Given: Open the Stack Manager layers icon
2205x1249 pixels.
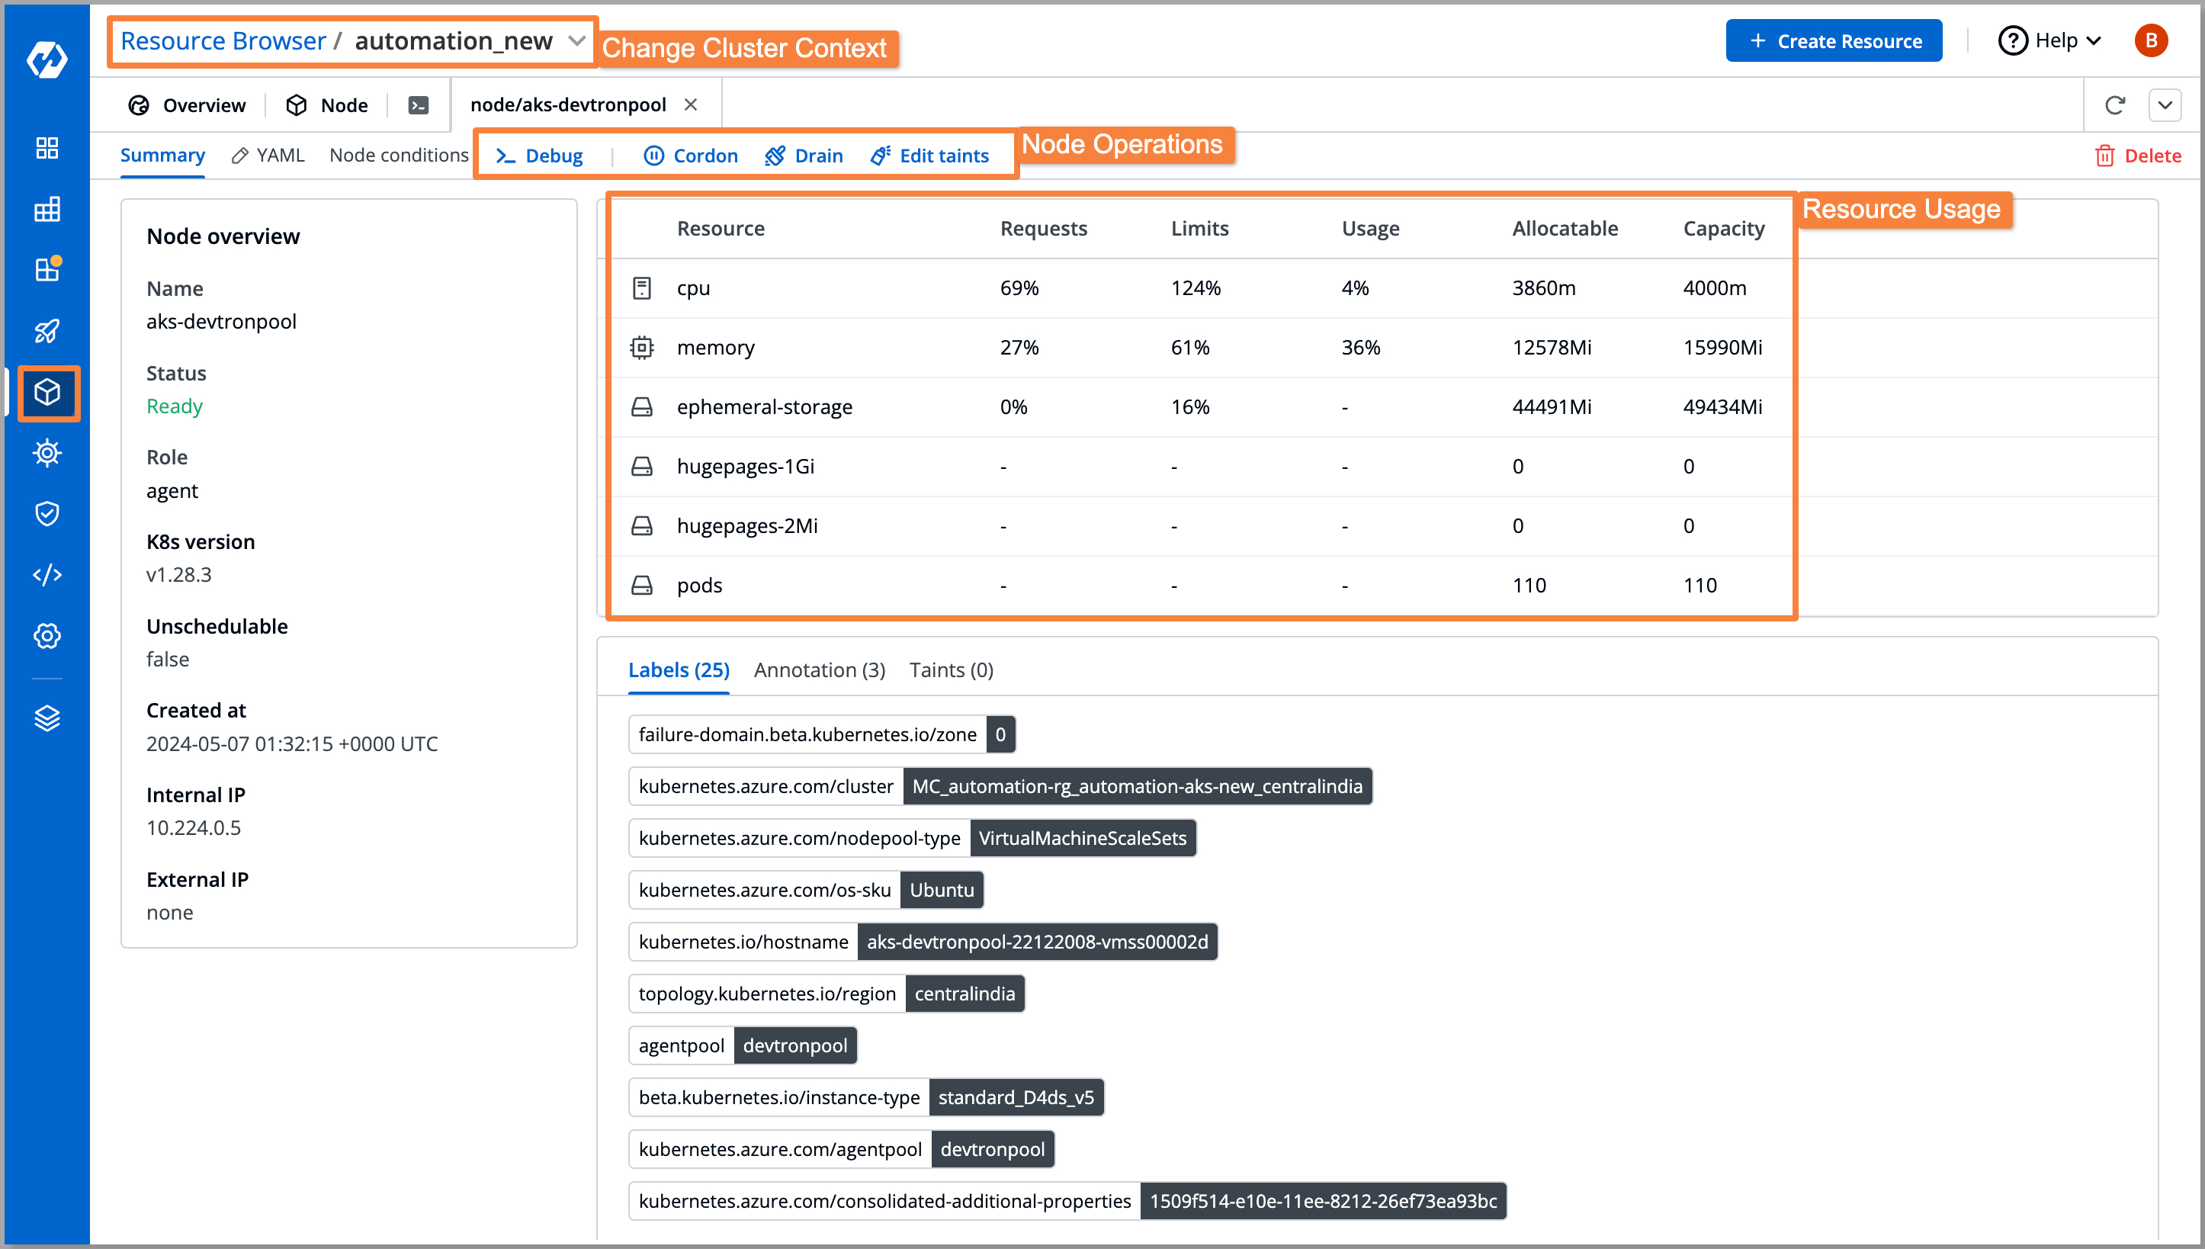Looking at the screenshot, I should (x=47, y=718).
